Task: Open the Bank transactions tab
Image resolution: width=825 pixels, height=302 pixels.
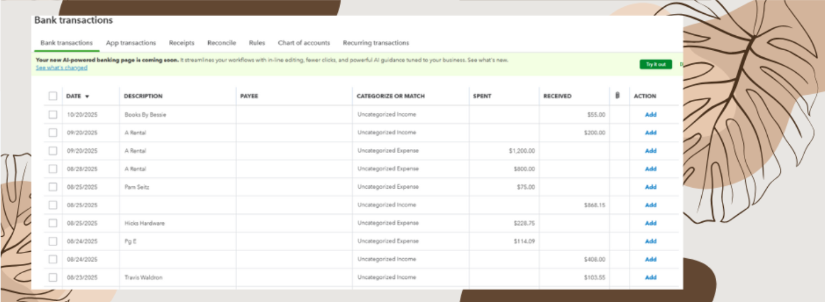Action: click(x=67, y=43)
